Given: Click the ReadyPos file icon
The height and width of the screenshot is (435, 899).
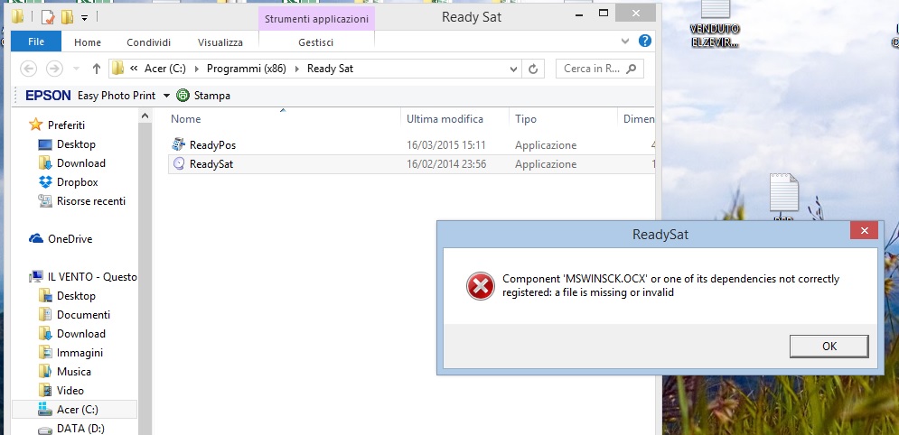Looking at the screenshot, I should pos(179,144).
